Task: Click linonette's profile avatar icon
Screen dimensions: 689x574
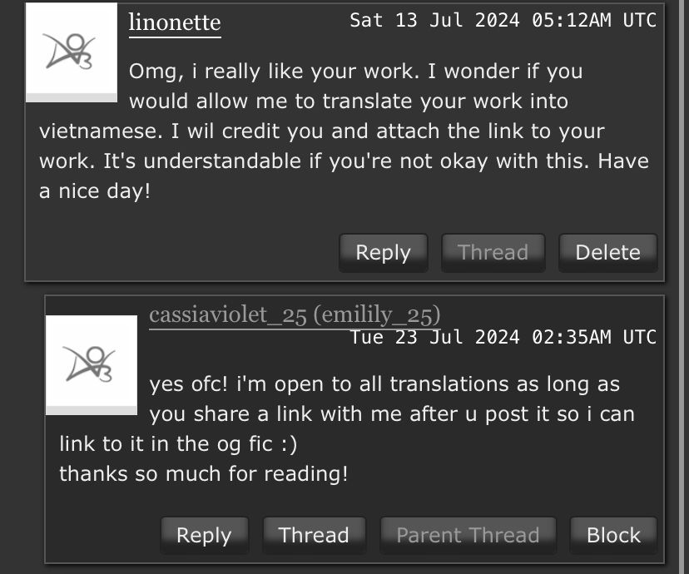Action: pos(72,52)
